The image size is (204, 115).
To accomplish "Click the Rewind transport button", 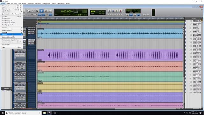I will pyautogui.click(x=113, y=15).
